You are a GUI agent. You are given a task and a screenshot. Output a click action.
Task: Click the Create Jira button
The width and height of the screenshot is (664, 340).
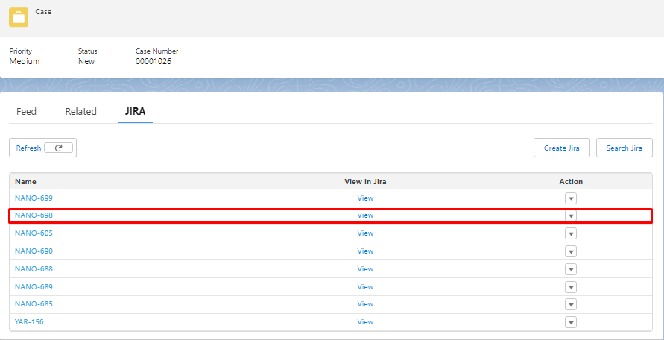pos(561,148)
